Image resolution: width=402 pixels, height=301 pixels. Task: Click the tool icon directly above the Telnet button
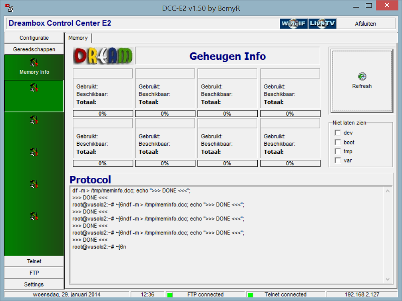pyautogui.click(x=34, y=216)
